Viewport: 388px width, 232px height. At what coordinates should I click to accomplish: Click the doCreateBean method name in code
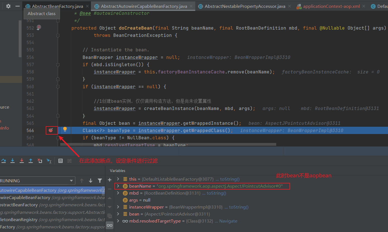click(136, 28)
